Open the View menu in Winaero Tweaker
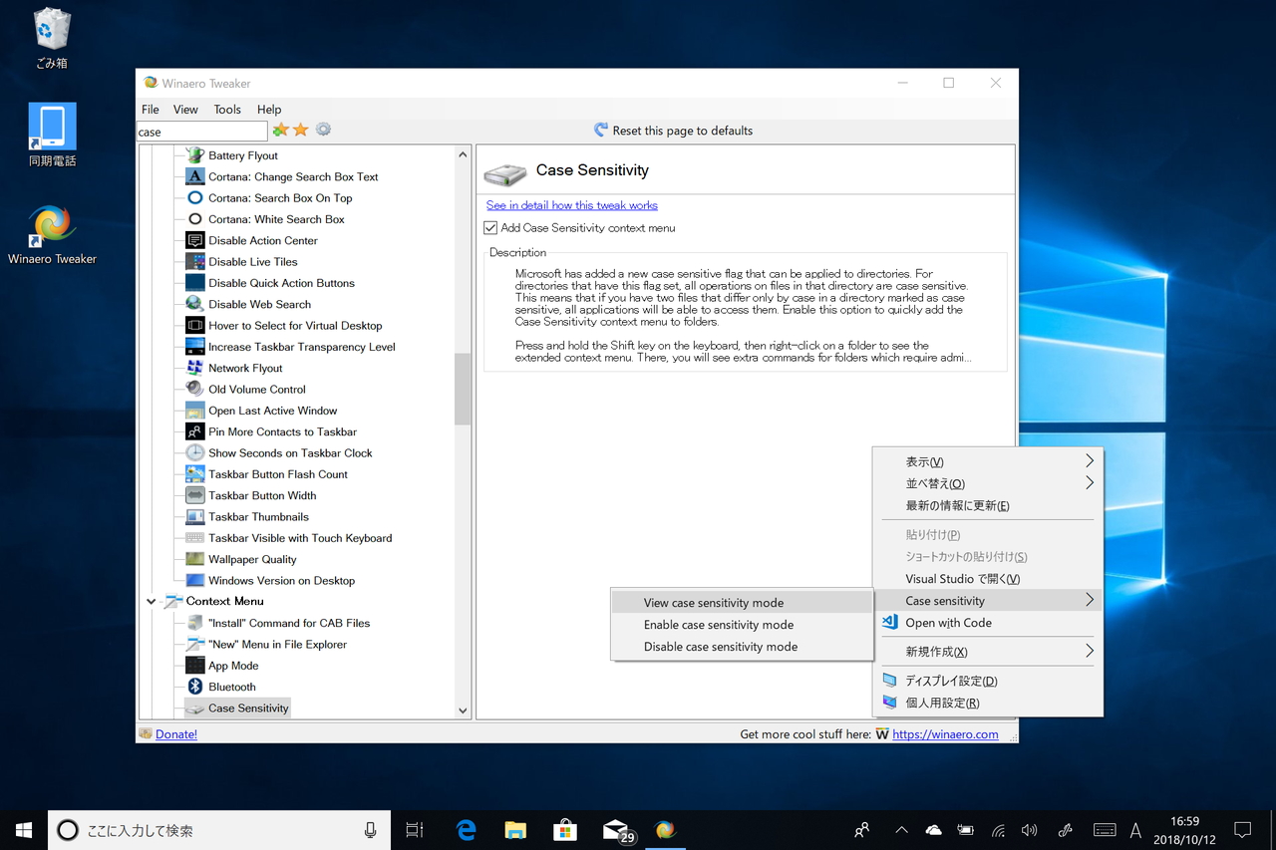This screenshot has width=1276, height=850. click(185, 110)
